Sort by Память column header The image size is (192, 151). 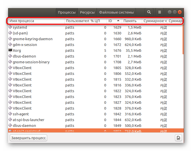click(x=132, y=21)
